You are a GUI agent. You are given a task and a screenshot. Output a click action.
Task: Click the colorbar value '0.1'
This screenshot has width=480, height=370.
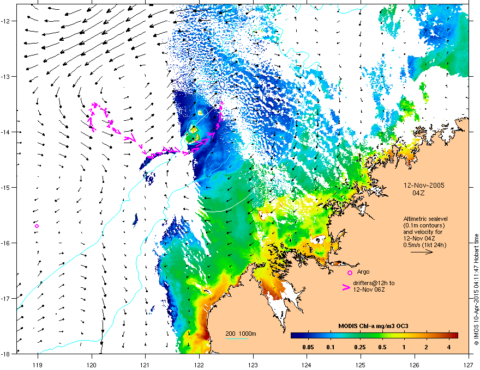coord(331,347)
